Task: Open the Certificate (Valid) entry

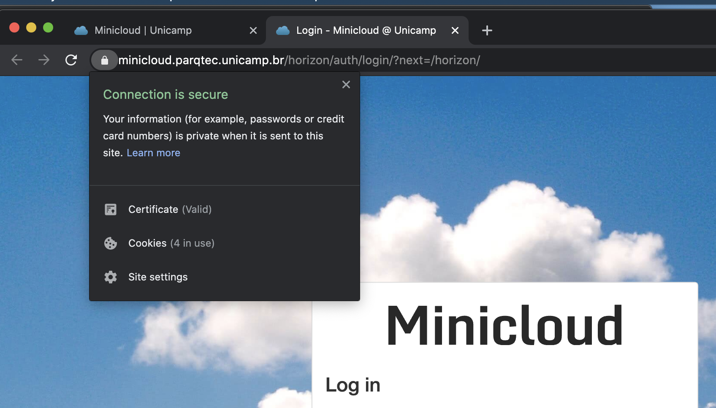Action: point(225,209)
